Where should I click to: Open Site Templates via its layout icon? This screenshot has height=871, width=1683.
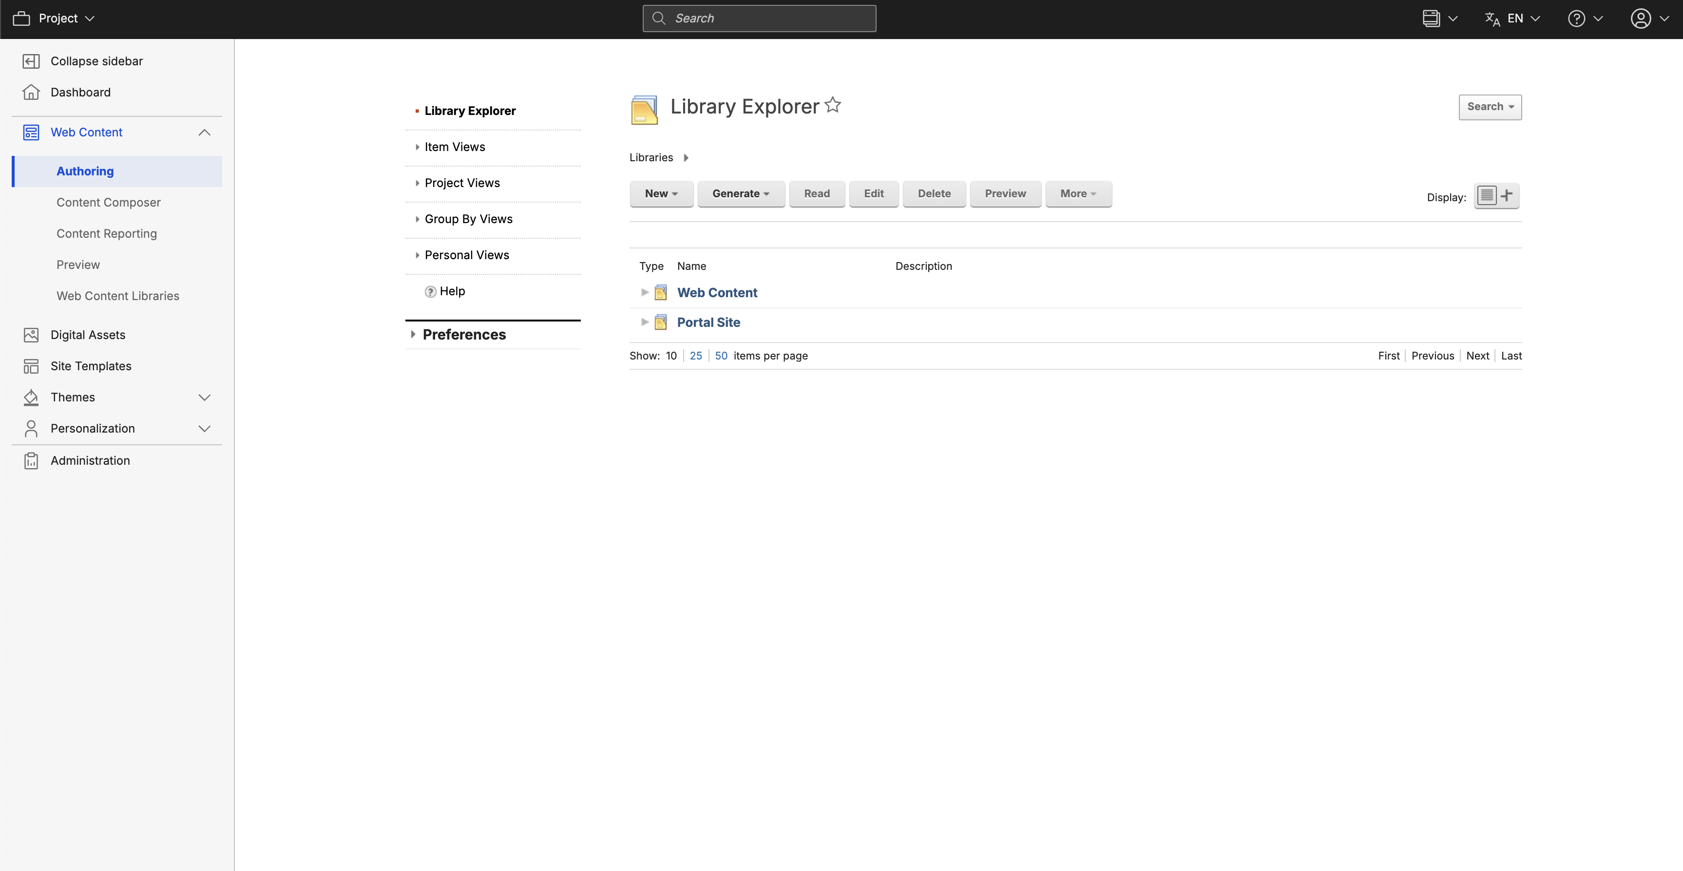click(x=31, y=366)
